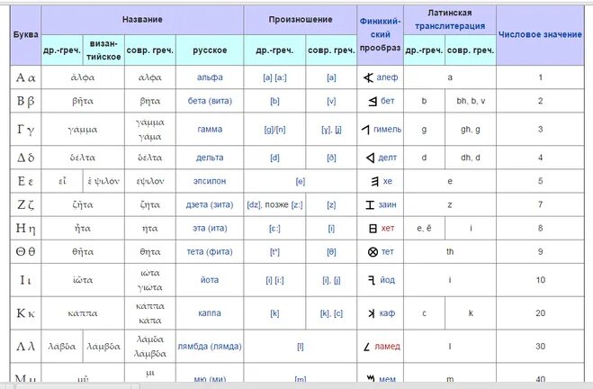Click the Phoenician he glyph image
The height and width of the screenshot is (389, 593).
[374, 182]
